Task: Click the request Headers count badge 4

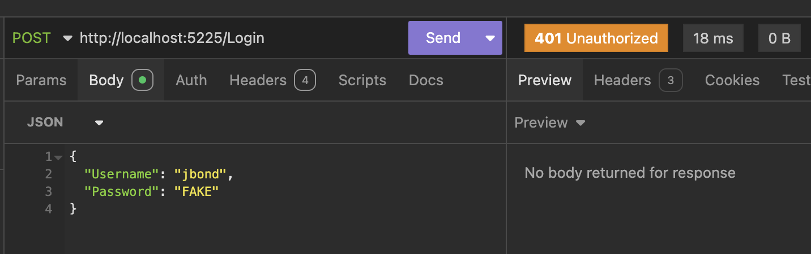Action: pos(305,80)
